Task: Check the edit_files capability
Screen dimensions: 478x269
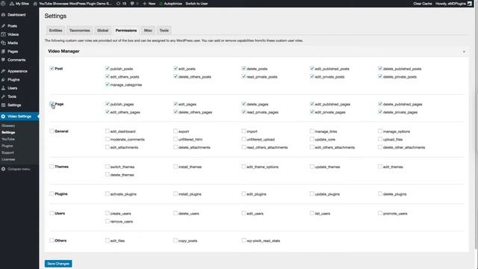Action: [108, 240]
